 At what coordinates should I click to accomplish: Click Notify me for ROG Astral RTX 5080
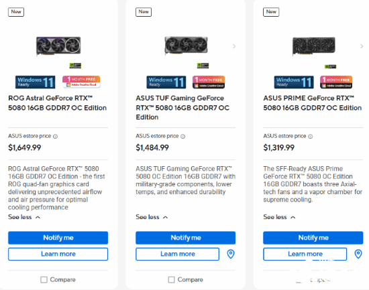[58, 238]
